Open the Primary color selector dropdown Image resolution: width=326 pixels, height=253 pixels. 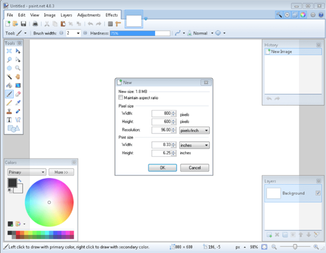27,172
